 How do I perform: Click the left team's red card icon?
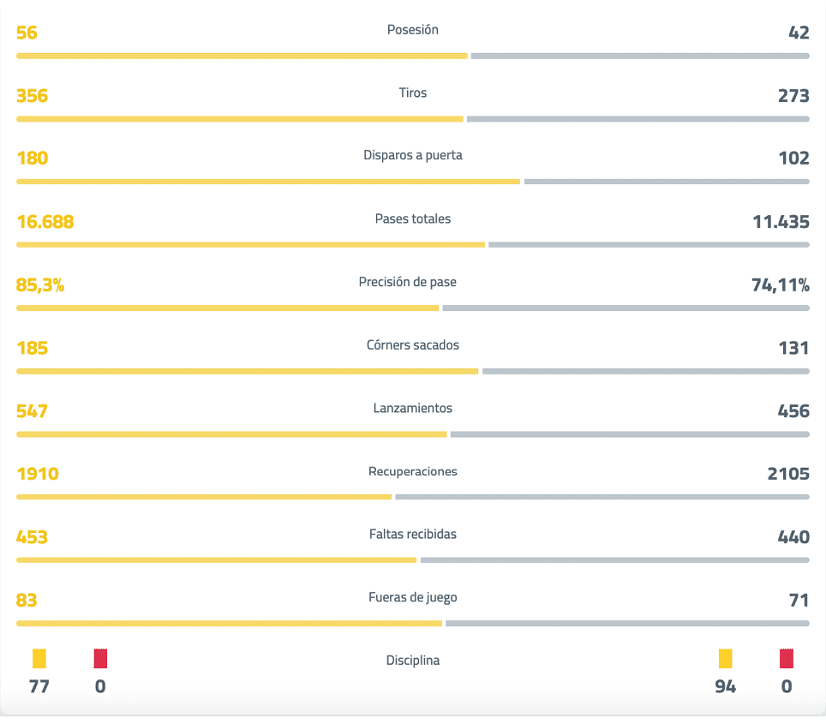click(100, 659)
